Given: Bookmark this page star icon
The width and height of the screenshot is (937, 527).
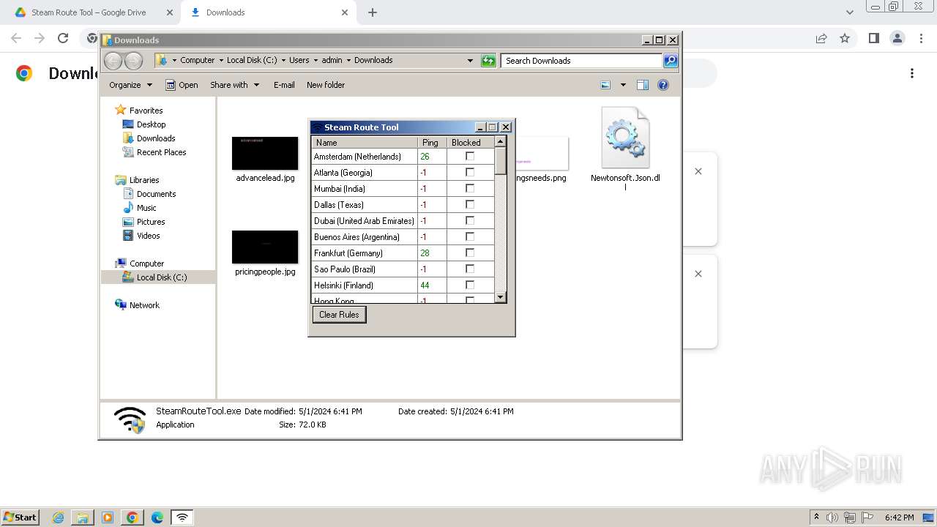Looking at the screenshot, I should (x=845, y=38).
